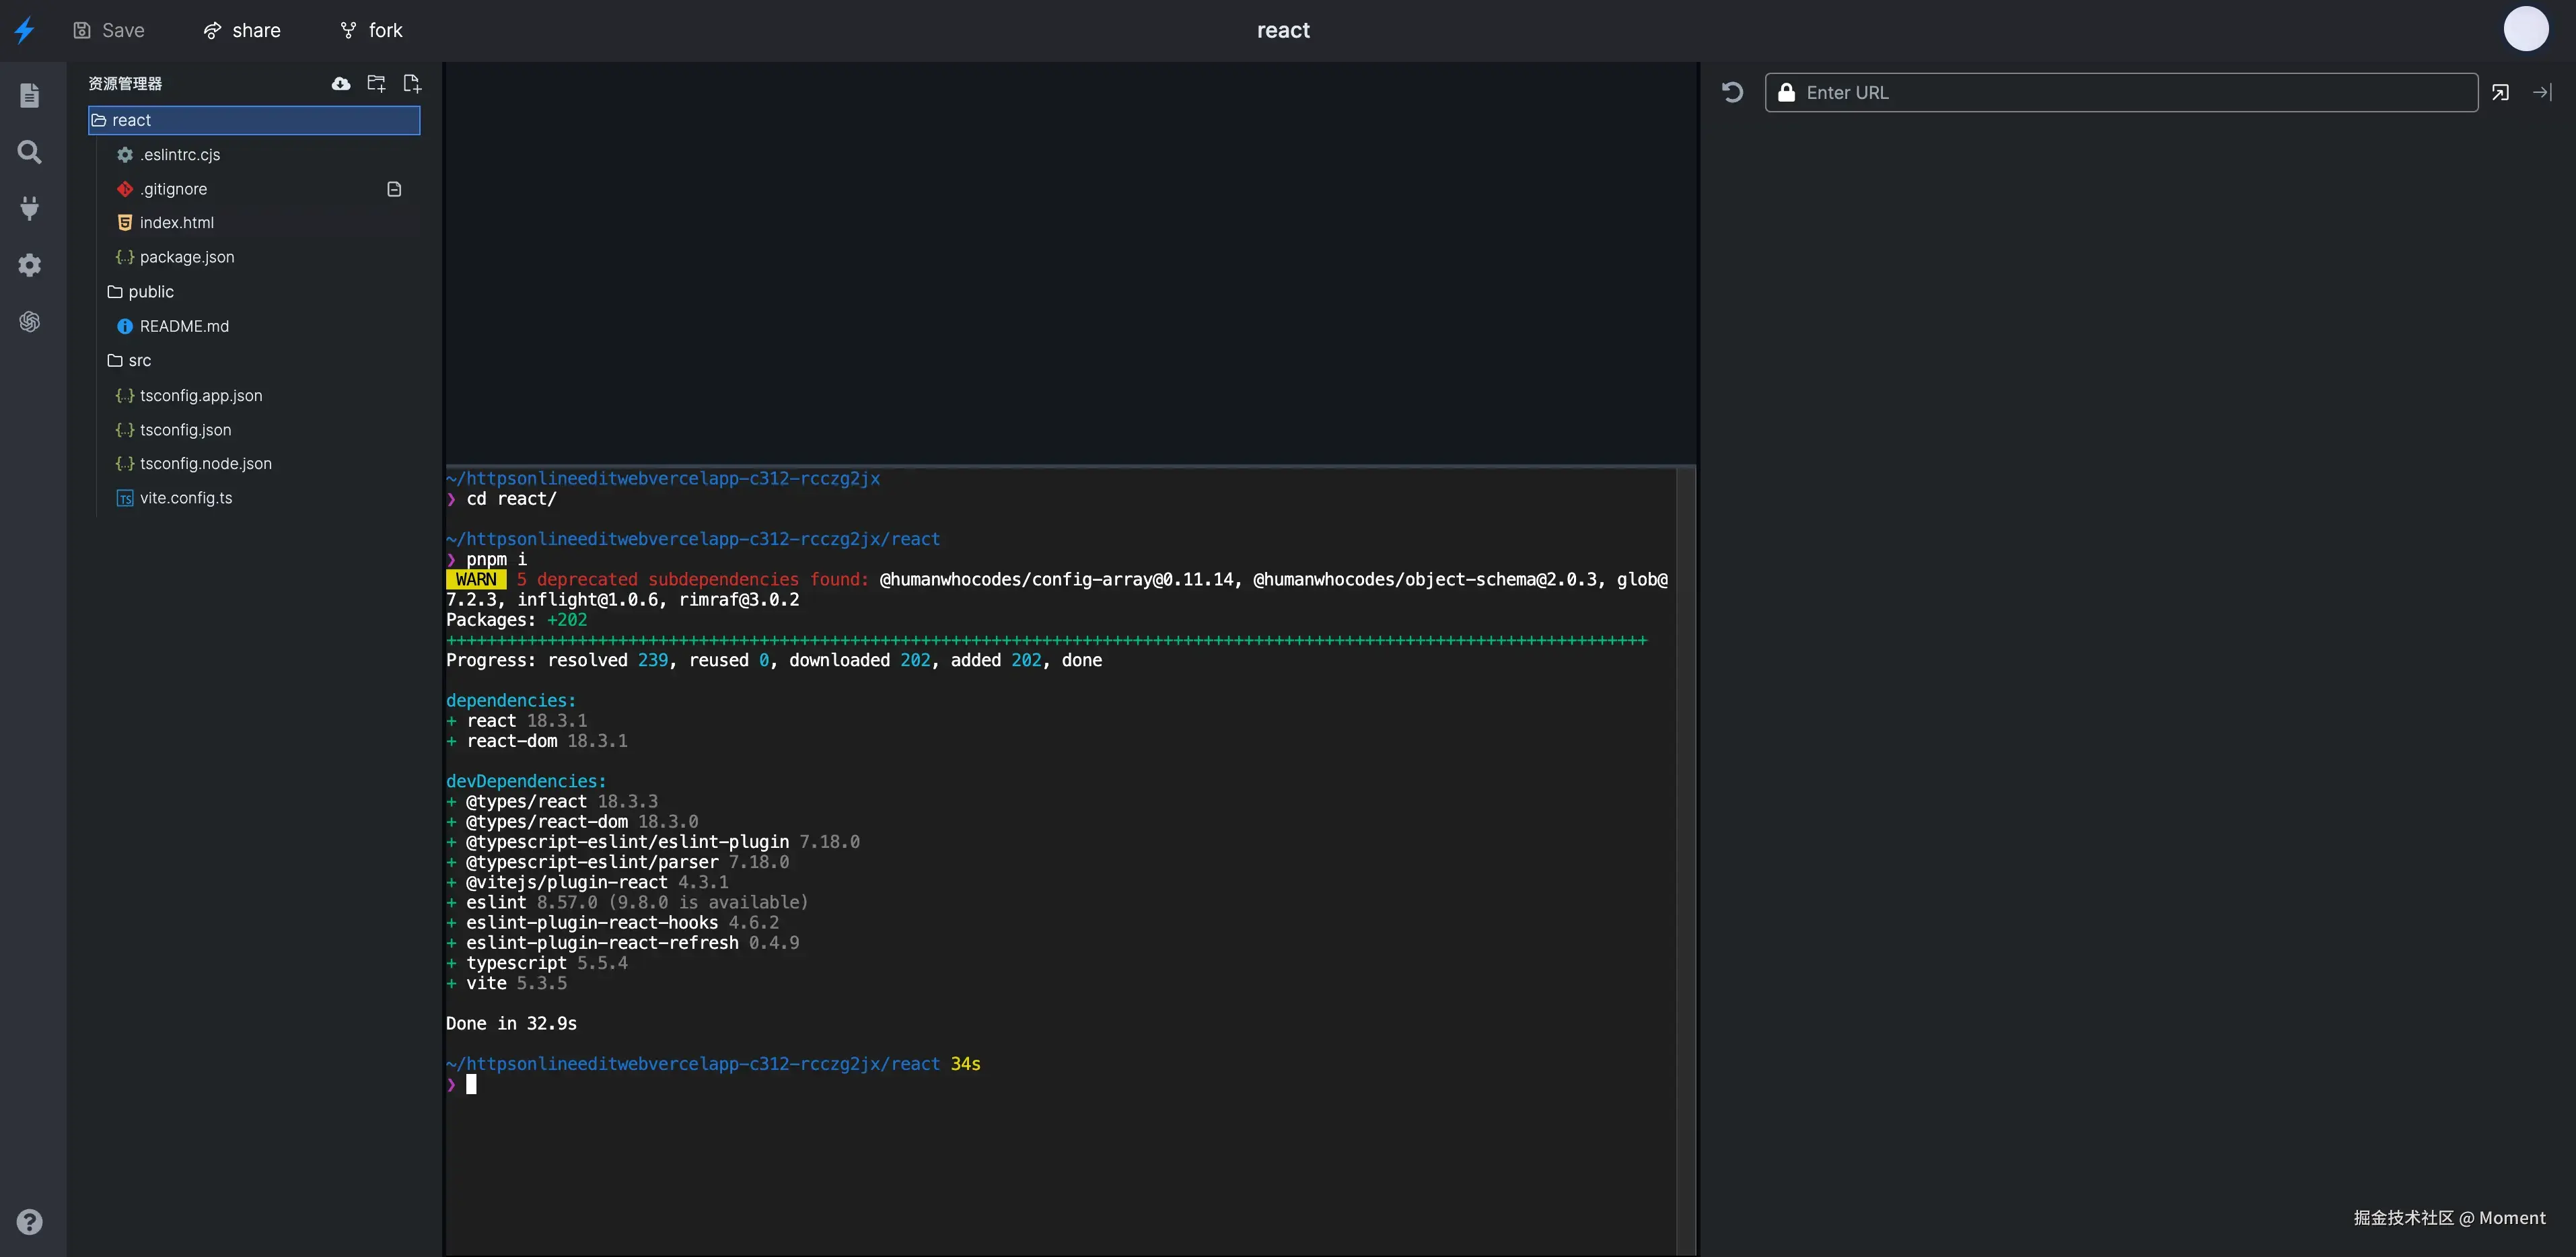Screen dimensions: 2576x1257
Task: Click the fork button
Action: pos(371,31)
